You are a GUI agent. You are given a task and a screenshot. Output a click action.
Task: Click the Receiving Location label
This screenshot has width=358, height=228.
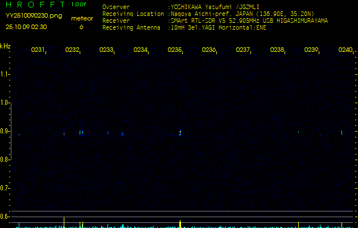133,14
